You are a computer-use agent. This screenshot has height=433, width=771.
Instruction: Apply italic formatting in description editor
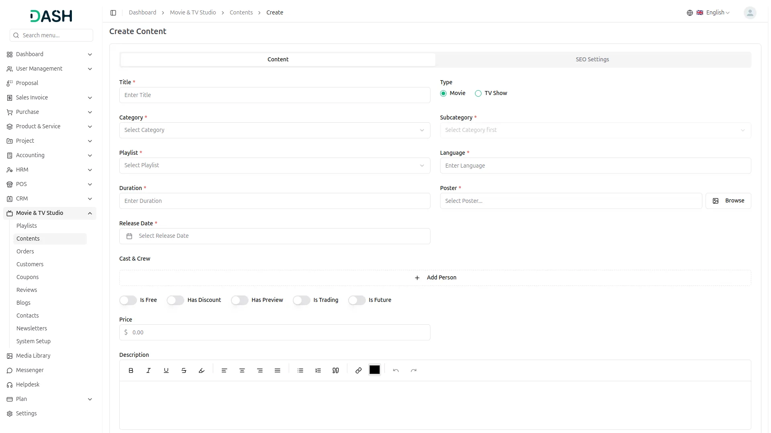click(149, 370)
